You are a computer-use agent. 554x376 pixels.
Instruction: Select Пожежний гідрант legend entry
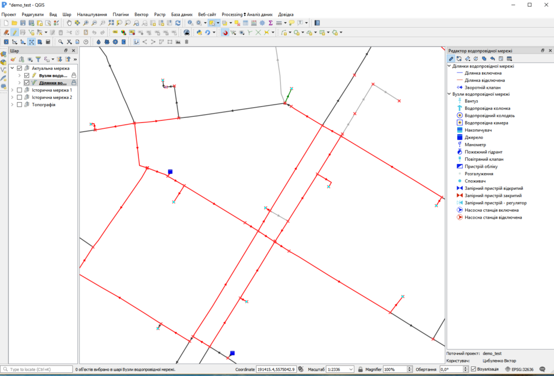point(483,152)
